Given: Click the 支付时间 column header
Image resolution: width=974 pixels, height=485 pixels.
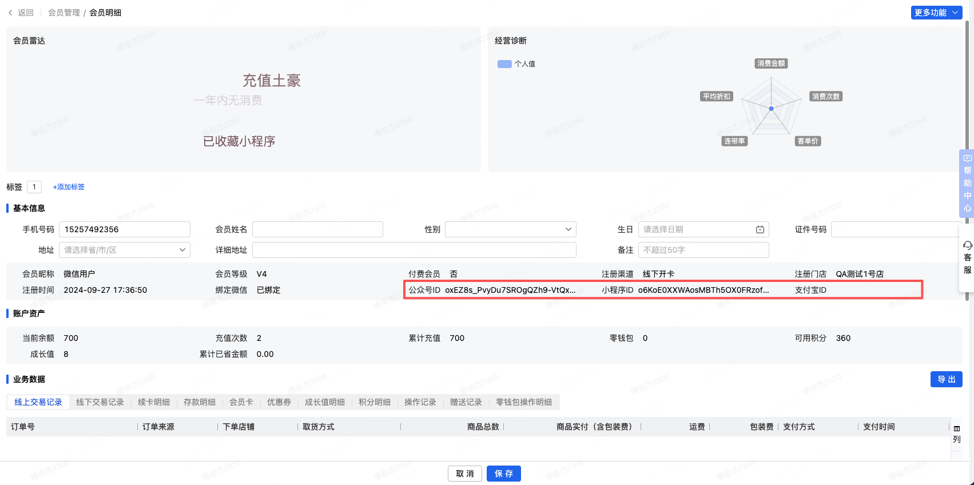Looking at the screenshot, I should 879,427.
